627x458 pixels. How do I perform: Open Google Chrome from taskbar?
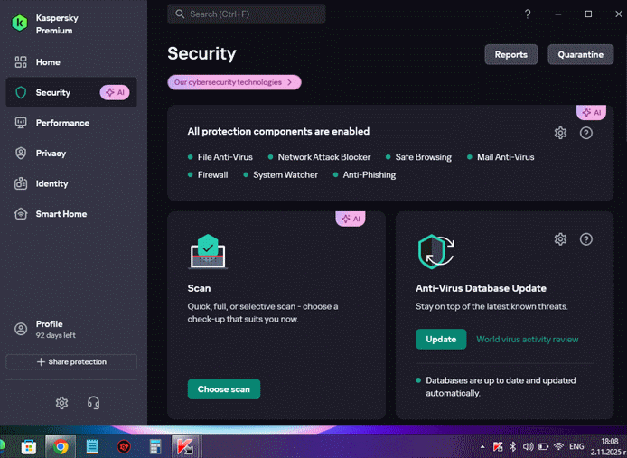click(61, 446)
